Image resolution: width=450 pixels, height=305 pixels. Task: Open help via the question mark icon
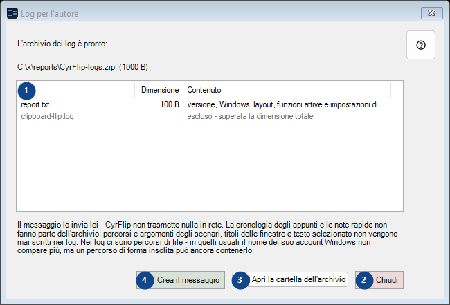tap(420, 45)
